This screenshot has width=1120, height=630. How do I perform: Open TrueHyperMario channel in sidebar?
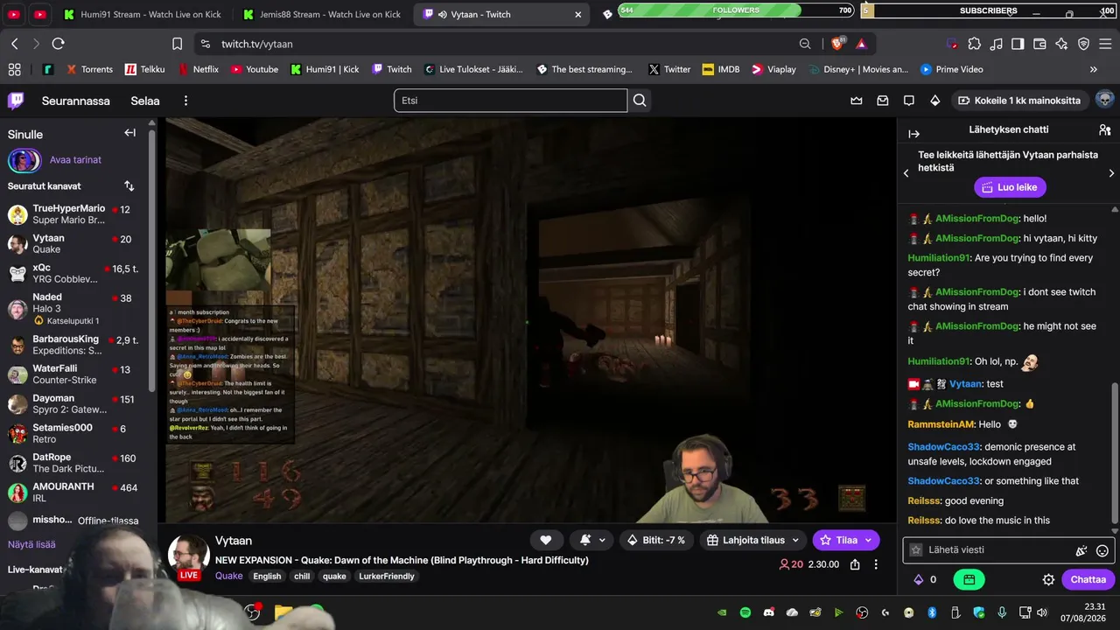coord(77,214)
